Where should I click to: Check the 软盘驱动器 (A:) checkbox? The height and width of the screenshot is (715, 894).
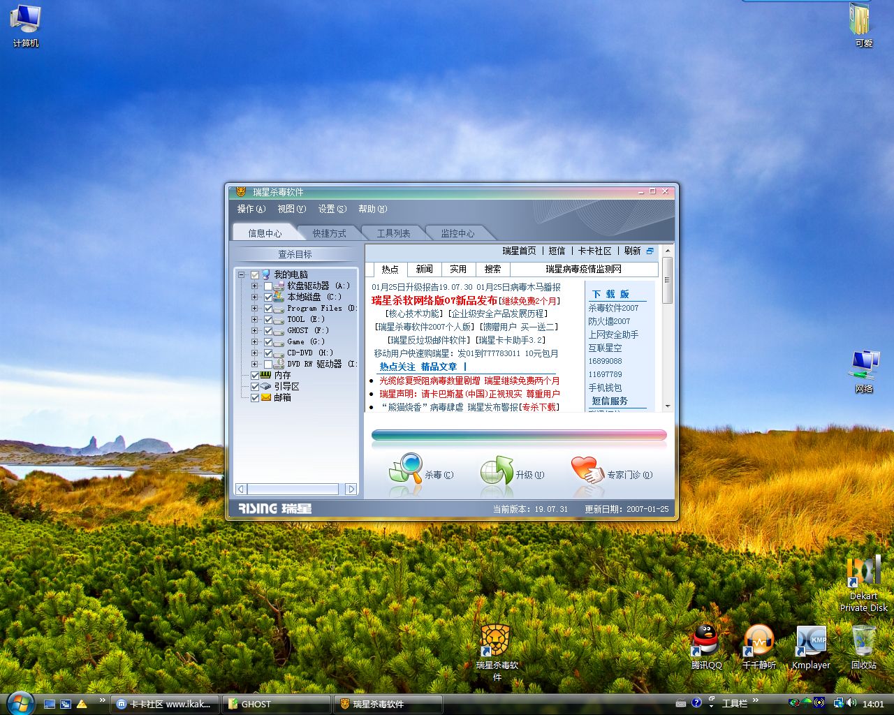tap(268, 286)
